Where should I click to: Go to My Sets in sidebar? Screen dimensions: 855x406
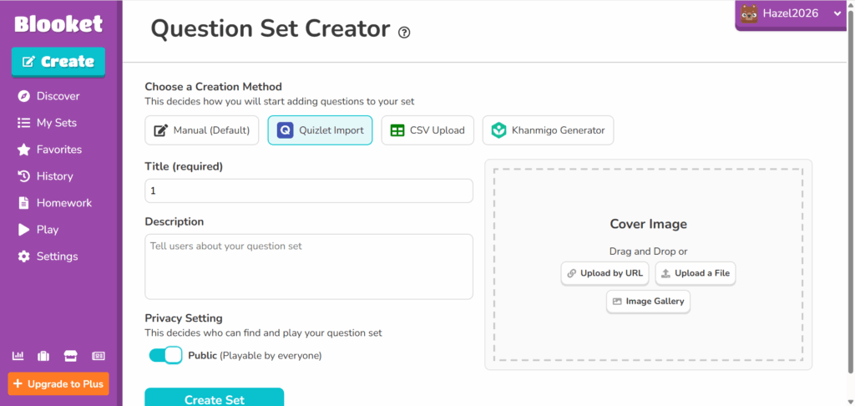click(x=56, y=123)
